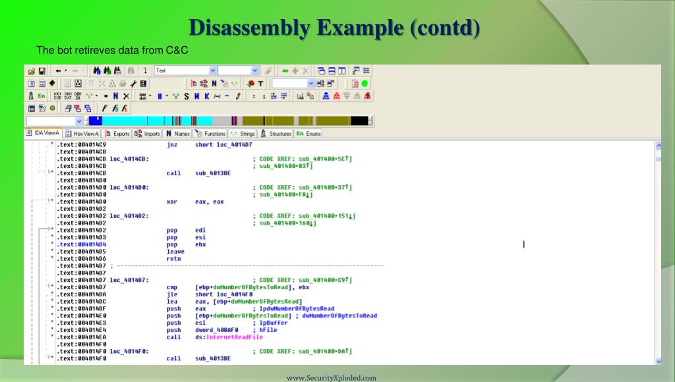This screenshot has width=675, height=382.
Task: Click the green En enums toolbar icon
Action: coord(42,96)
